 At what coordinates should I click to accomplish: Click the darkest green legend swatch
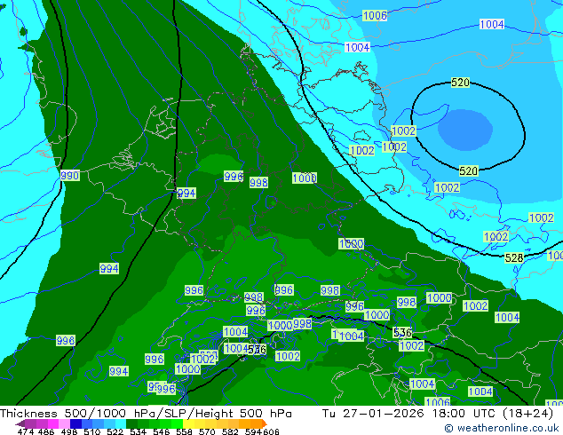coord(131,423)
